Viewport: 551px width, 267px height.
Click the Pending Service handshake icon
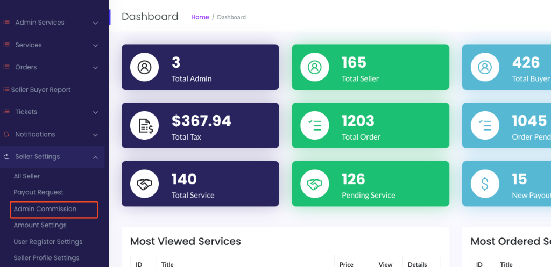point(314,184)
